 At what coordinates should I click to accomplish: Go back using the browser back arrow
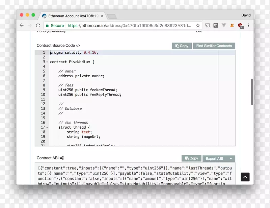[x=22, y=25]
